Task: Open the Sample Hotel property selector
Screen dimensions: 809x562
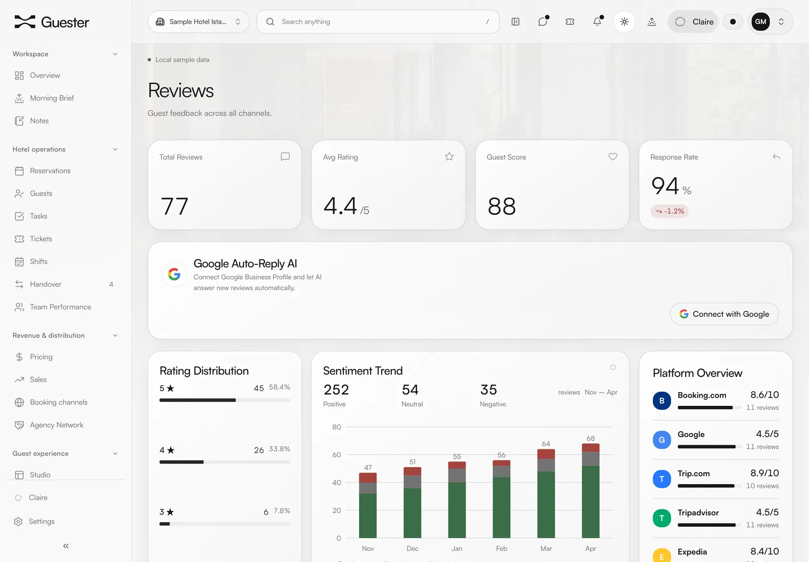Action: tap(199, 22)
